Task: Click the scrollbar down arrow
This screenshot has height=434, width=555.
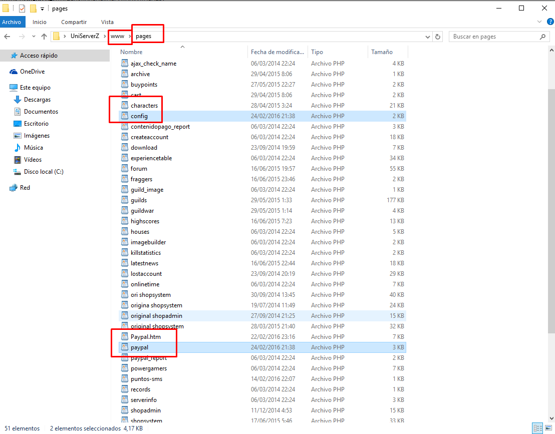Action: (551, 418)
